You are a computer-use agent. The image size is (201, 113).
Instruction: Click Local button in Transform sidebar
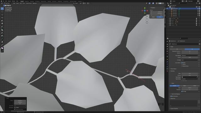pos(160,17)
